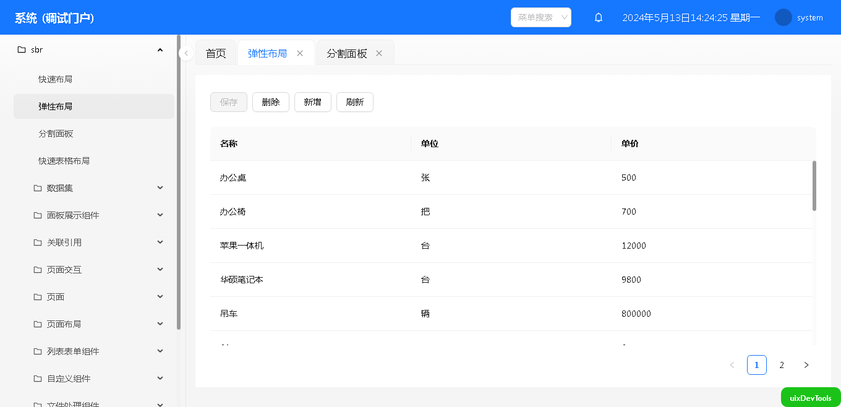Close the 弹性布局 tab
The image size is (841, 407).
coord(300,53)
